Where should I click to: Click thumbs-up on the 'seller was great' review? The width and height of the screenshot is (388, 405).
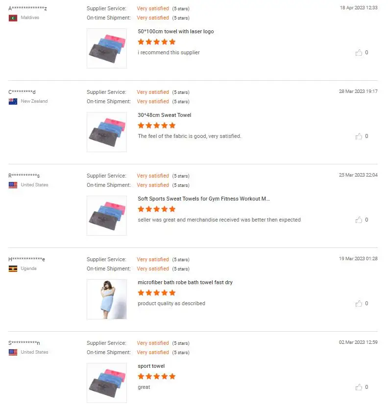point(359,220)
